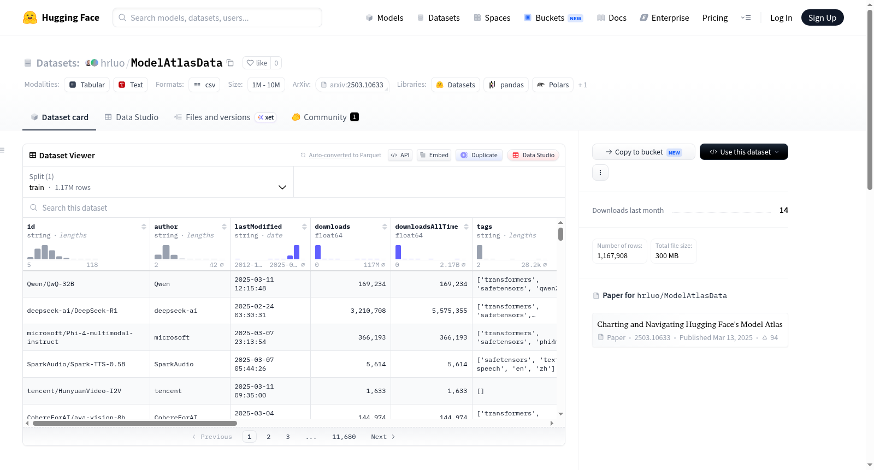Open the Docs page
874x470 pixels.
tap(612, 18)
